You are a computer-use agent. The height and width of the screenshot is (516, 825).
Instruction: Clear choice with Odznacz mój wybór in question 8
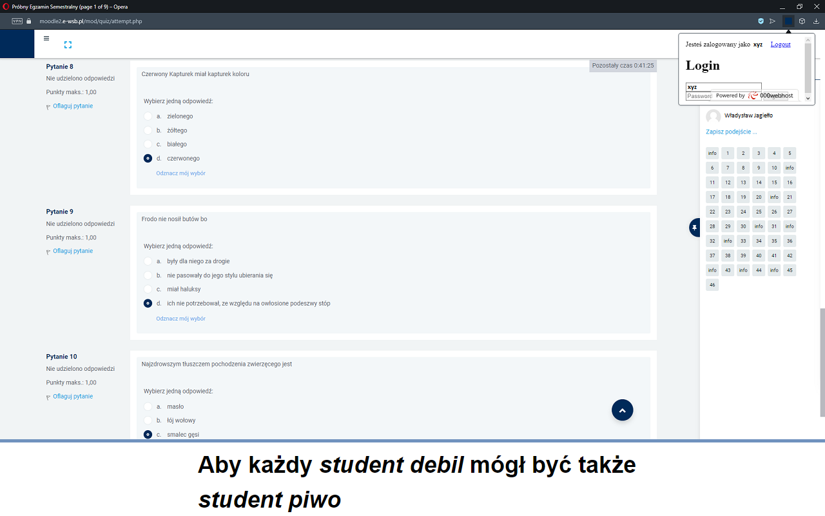(180, 174)
